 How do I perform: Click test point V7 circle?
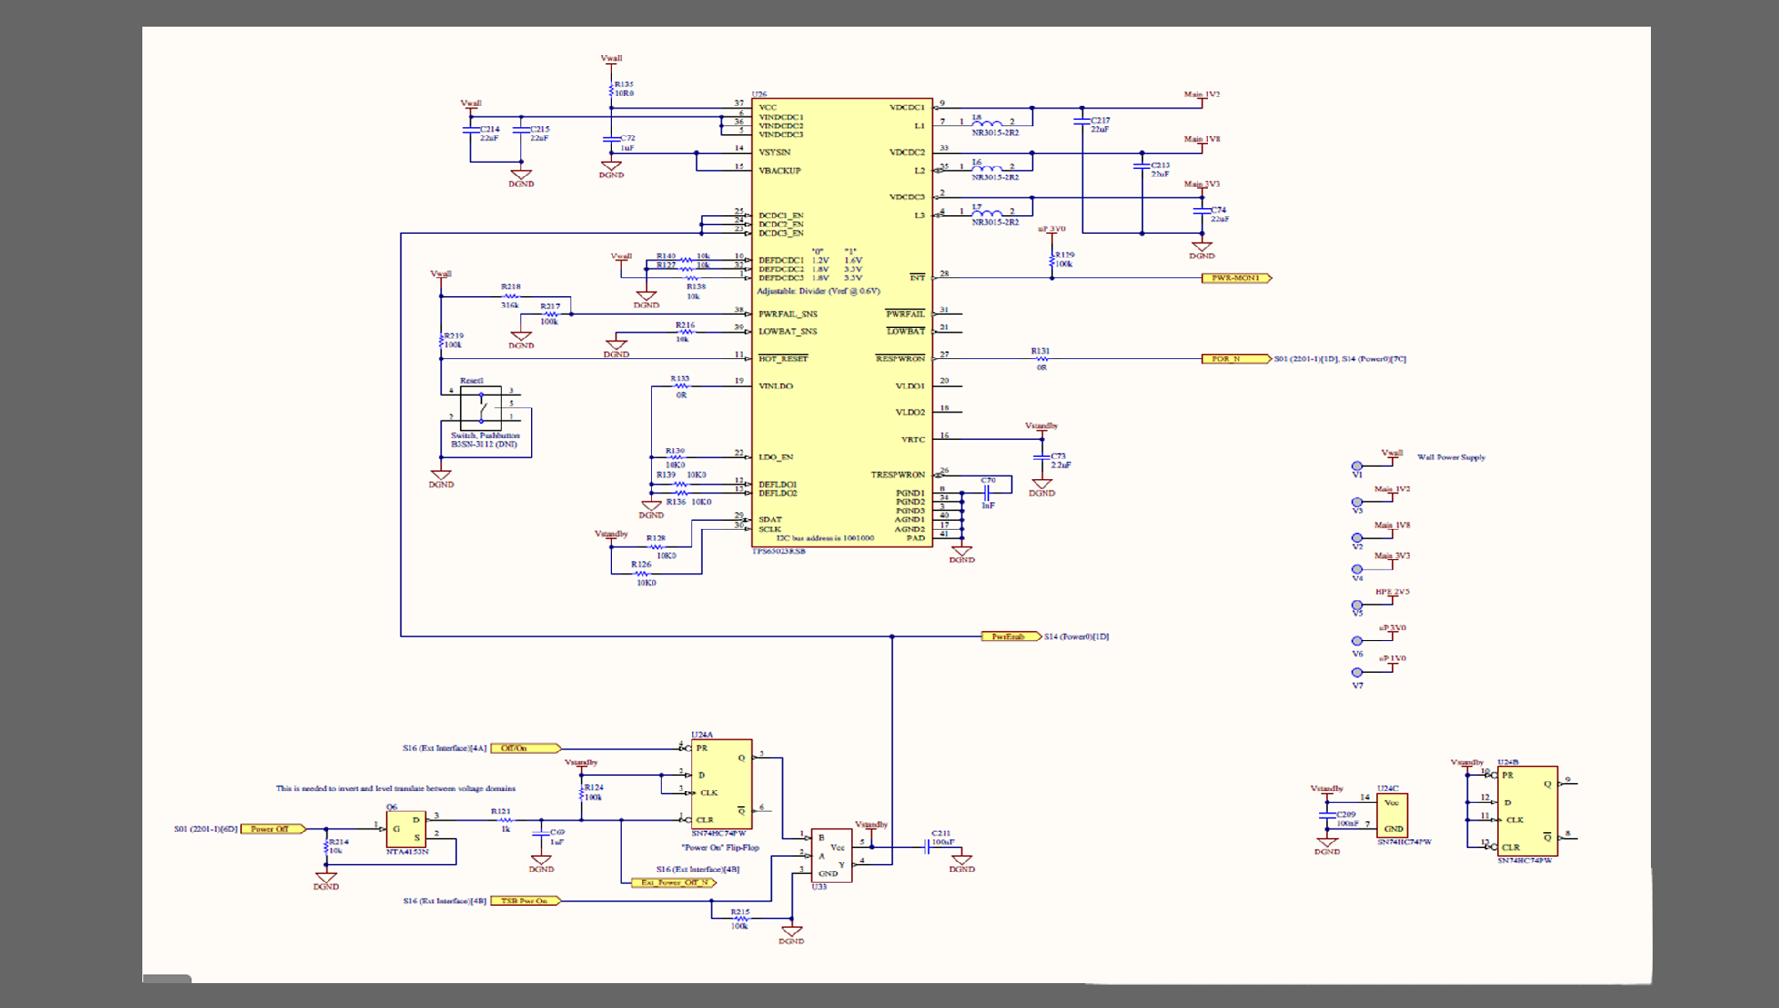pyautogui.click(x=1356, y=673)
